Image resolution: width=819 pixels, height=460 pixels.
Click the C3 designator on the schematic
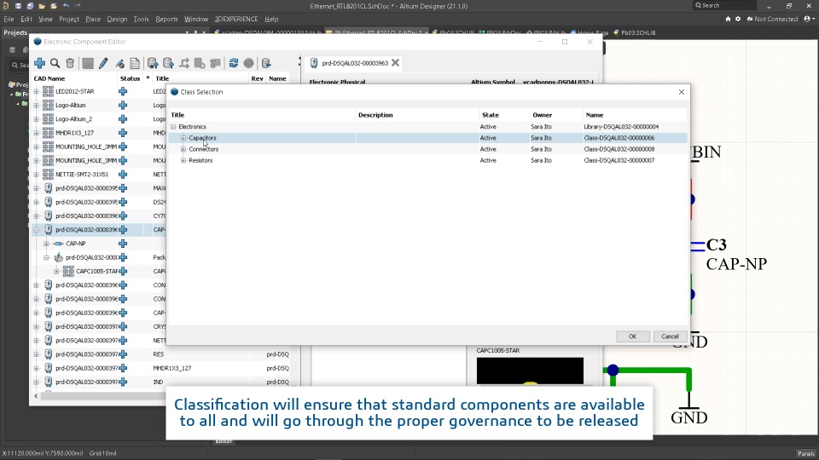716,244
